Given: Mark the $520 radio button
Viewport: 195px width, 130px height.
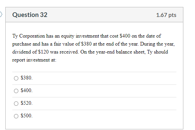Looking at the screenshot, I should pyautogui.click(x=16, y=103).
